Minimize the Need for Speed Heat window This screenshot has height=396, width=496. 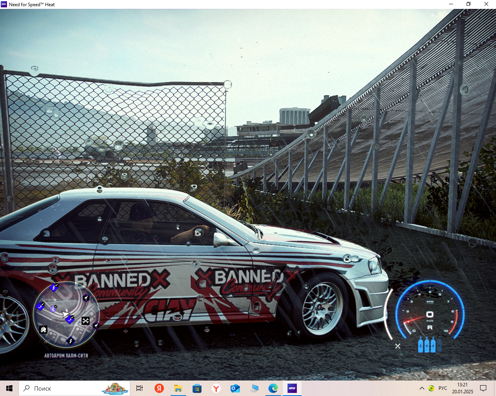click(x=451, y=4)
